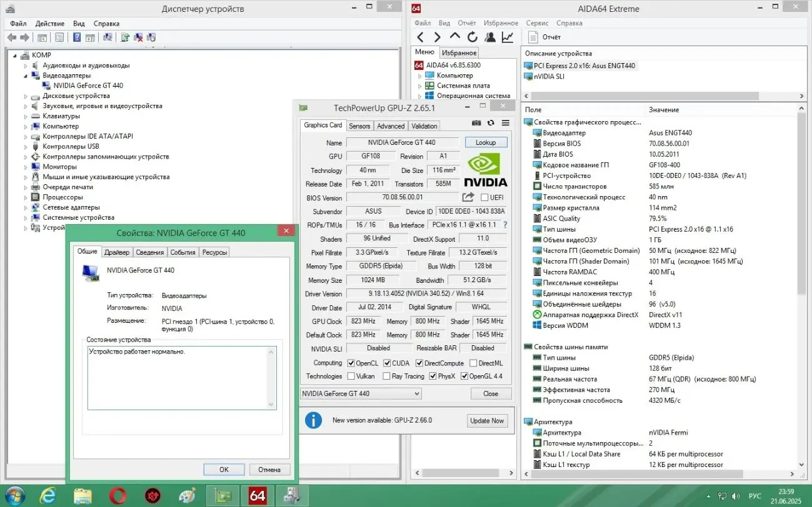Click the device status text box

pos(181,378)
